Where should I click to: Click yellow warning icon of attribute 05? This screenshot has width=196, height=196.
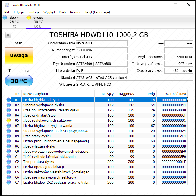9,121
